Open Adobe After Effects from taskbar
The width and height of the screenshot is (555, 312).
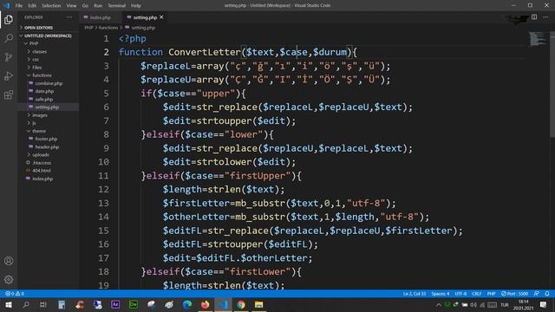115,304
